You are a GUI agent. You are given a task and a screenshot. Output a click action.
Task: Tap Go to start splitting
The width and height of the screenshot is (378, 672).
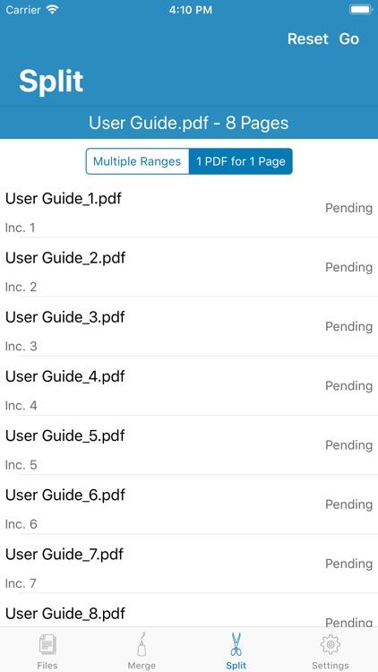348,39
